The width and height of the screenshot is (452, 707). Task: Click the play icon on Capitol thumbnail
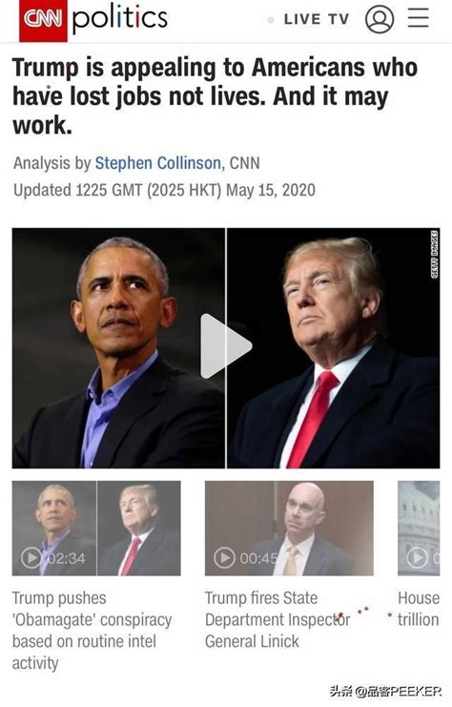coord(418,558)
